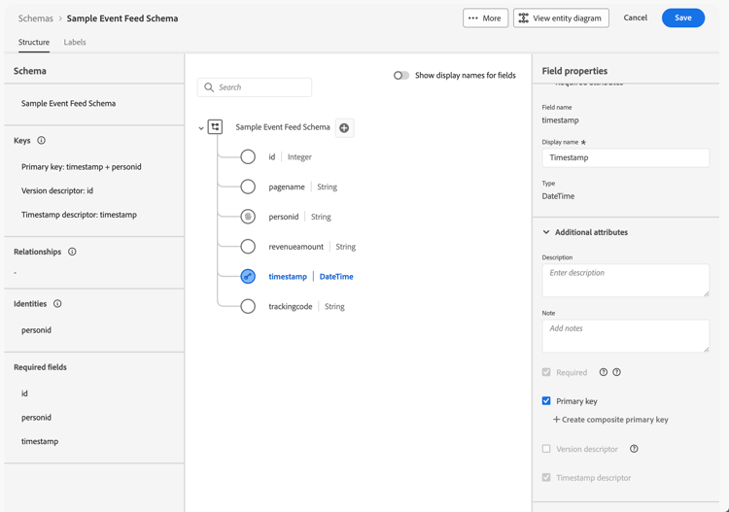Select the personid identity field node icon

pos(248,217)
